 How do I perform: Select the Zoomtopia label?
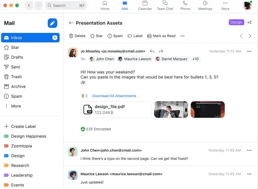18,146
